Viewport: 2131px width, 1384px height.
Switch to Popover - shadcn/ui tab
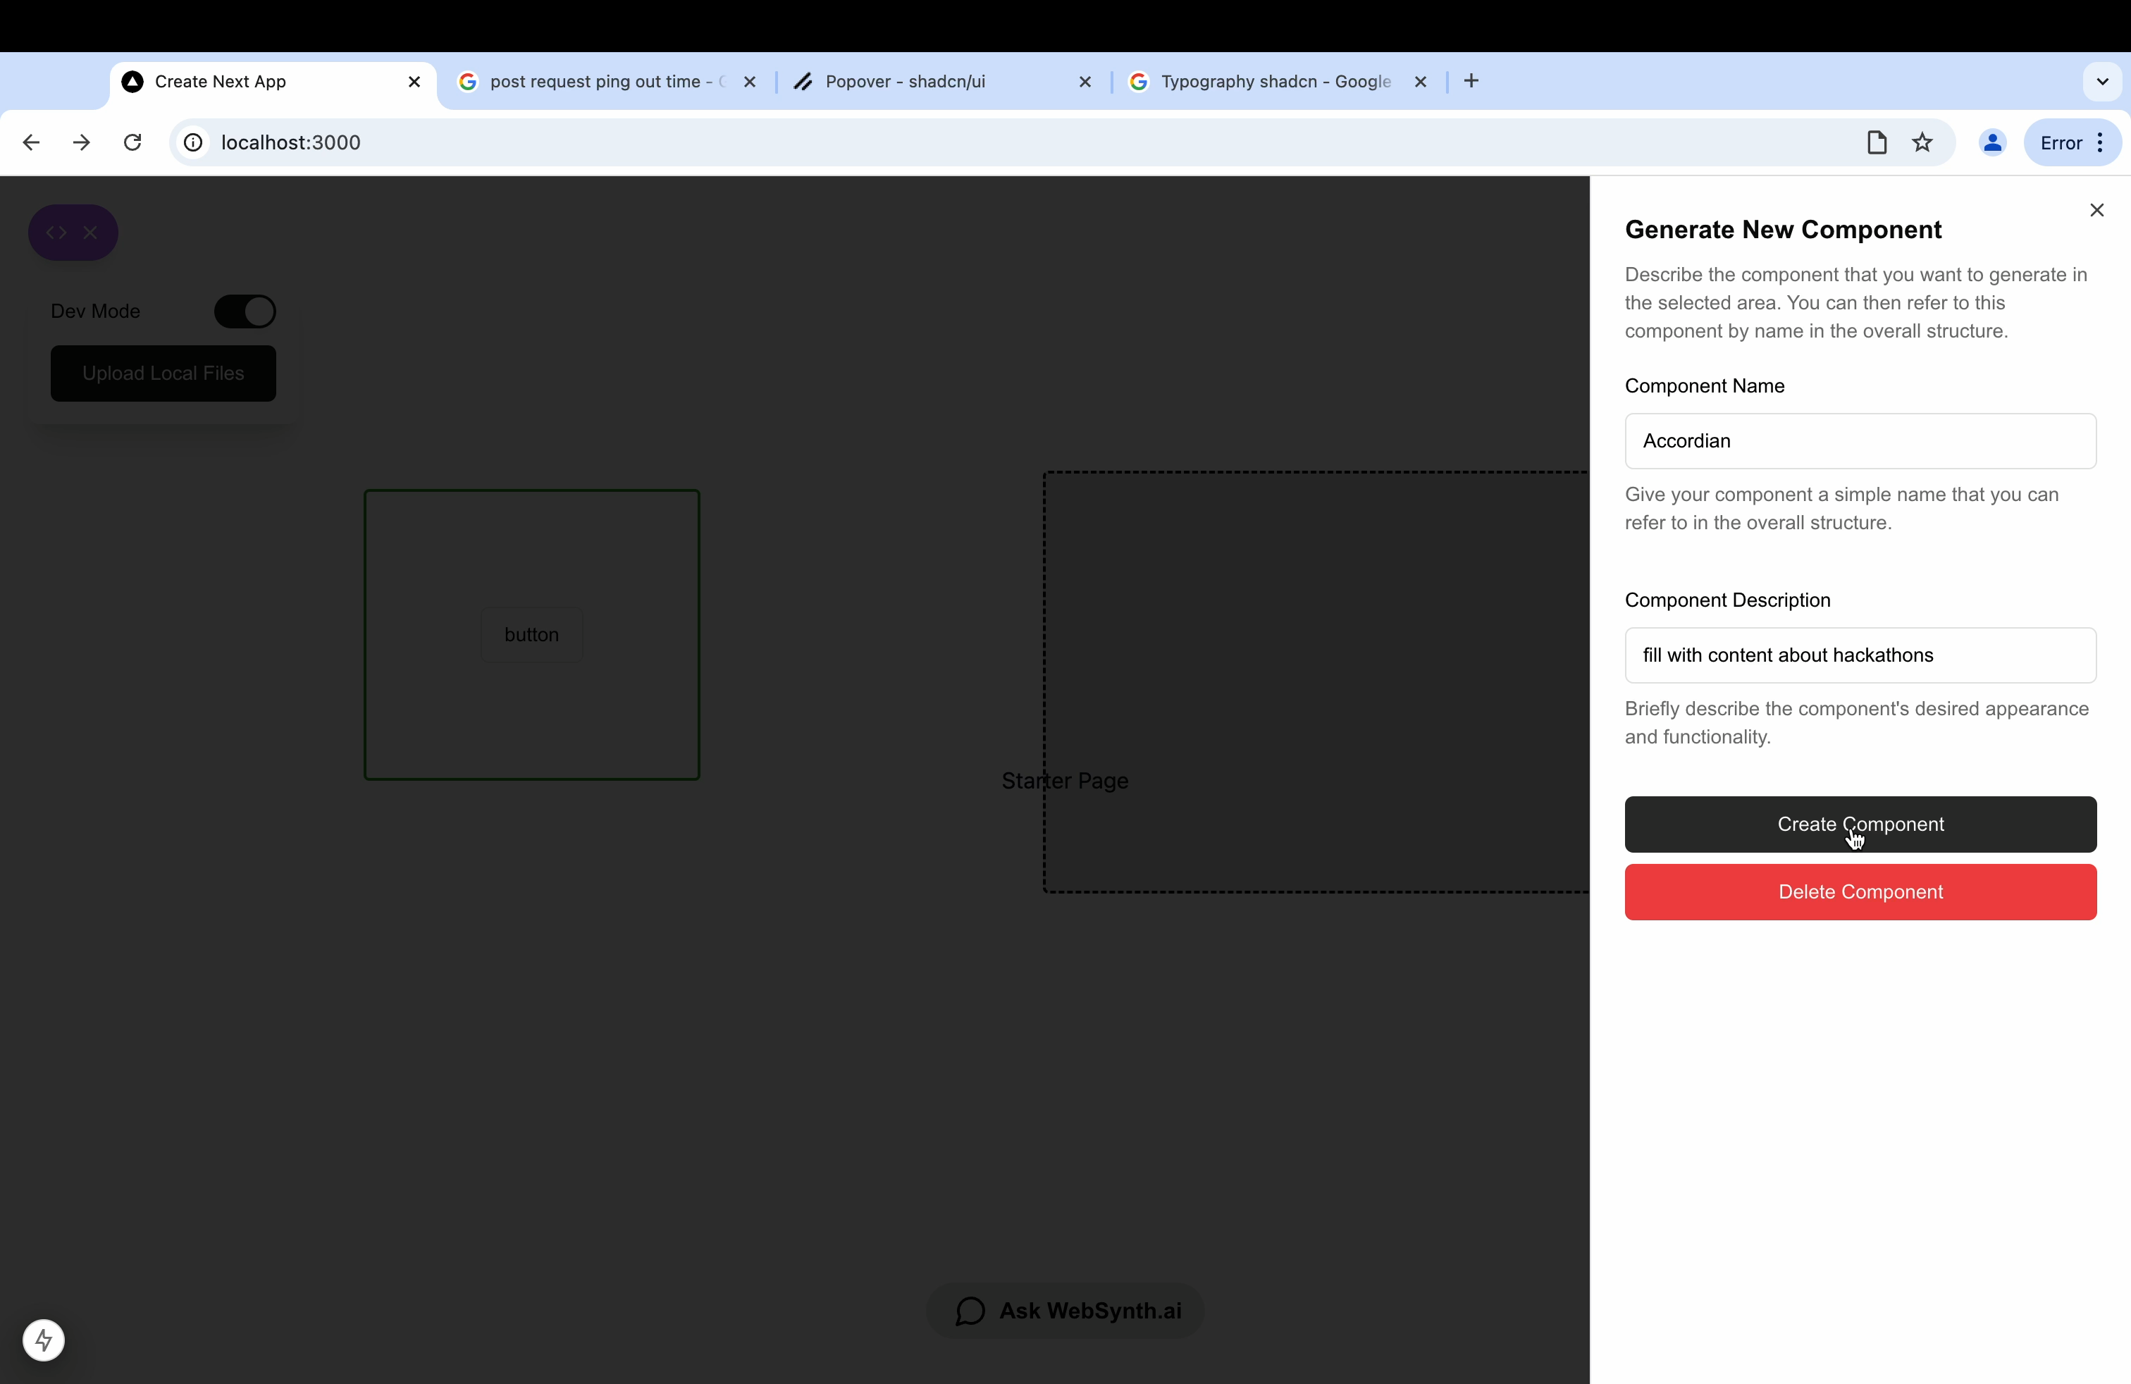point(931,82)
